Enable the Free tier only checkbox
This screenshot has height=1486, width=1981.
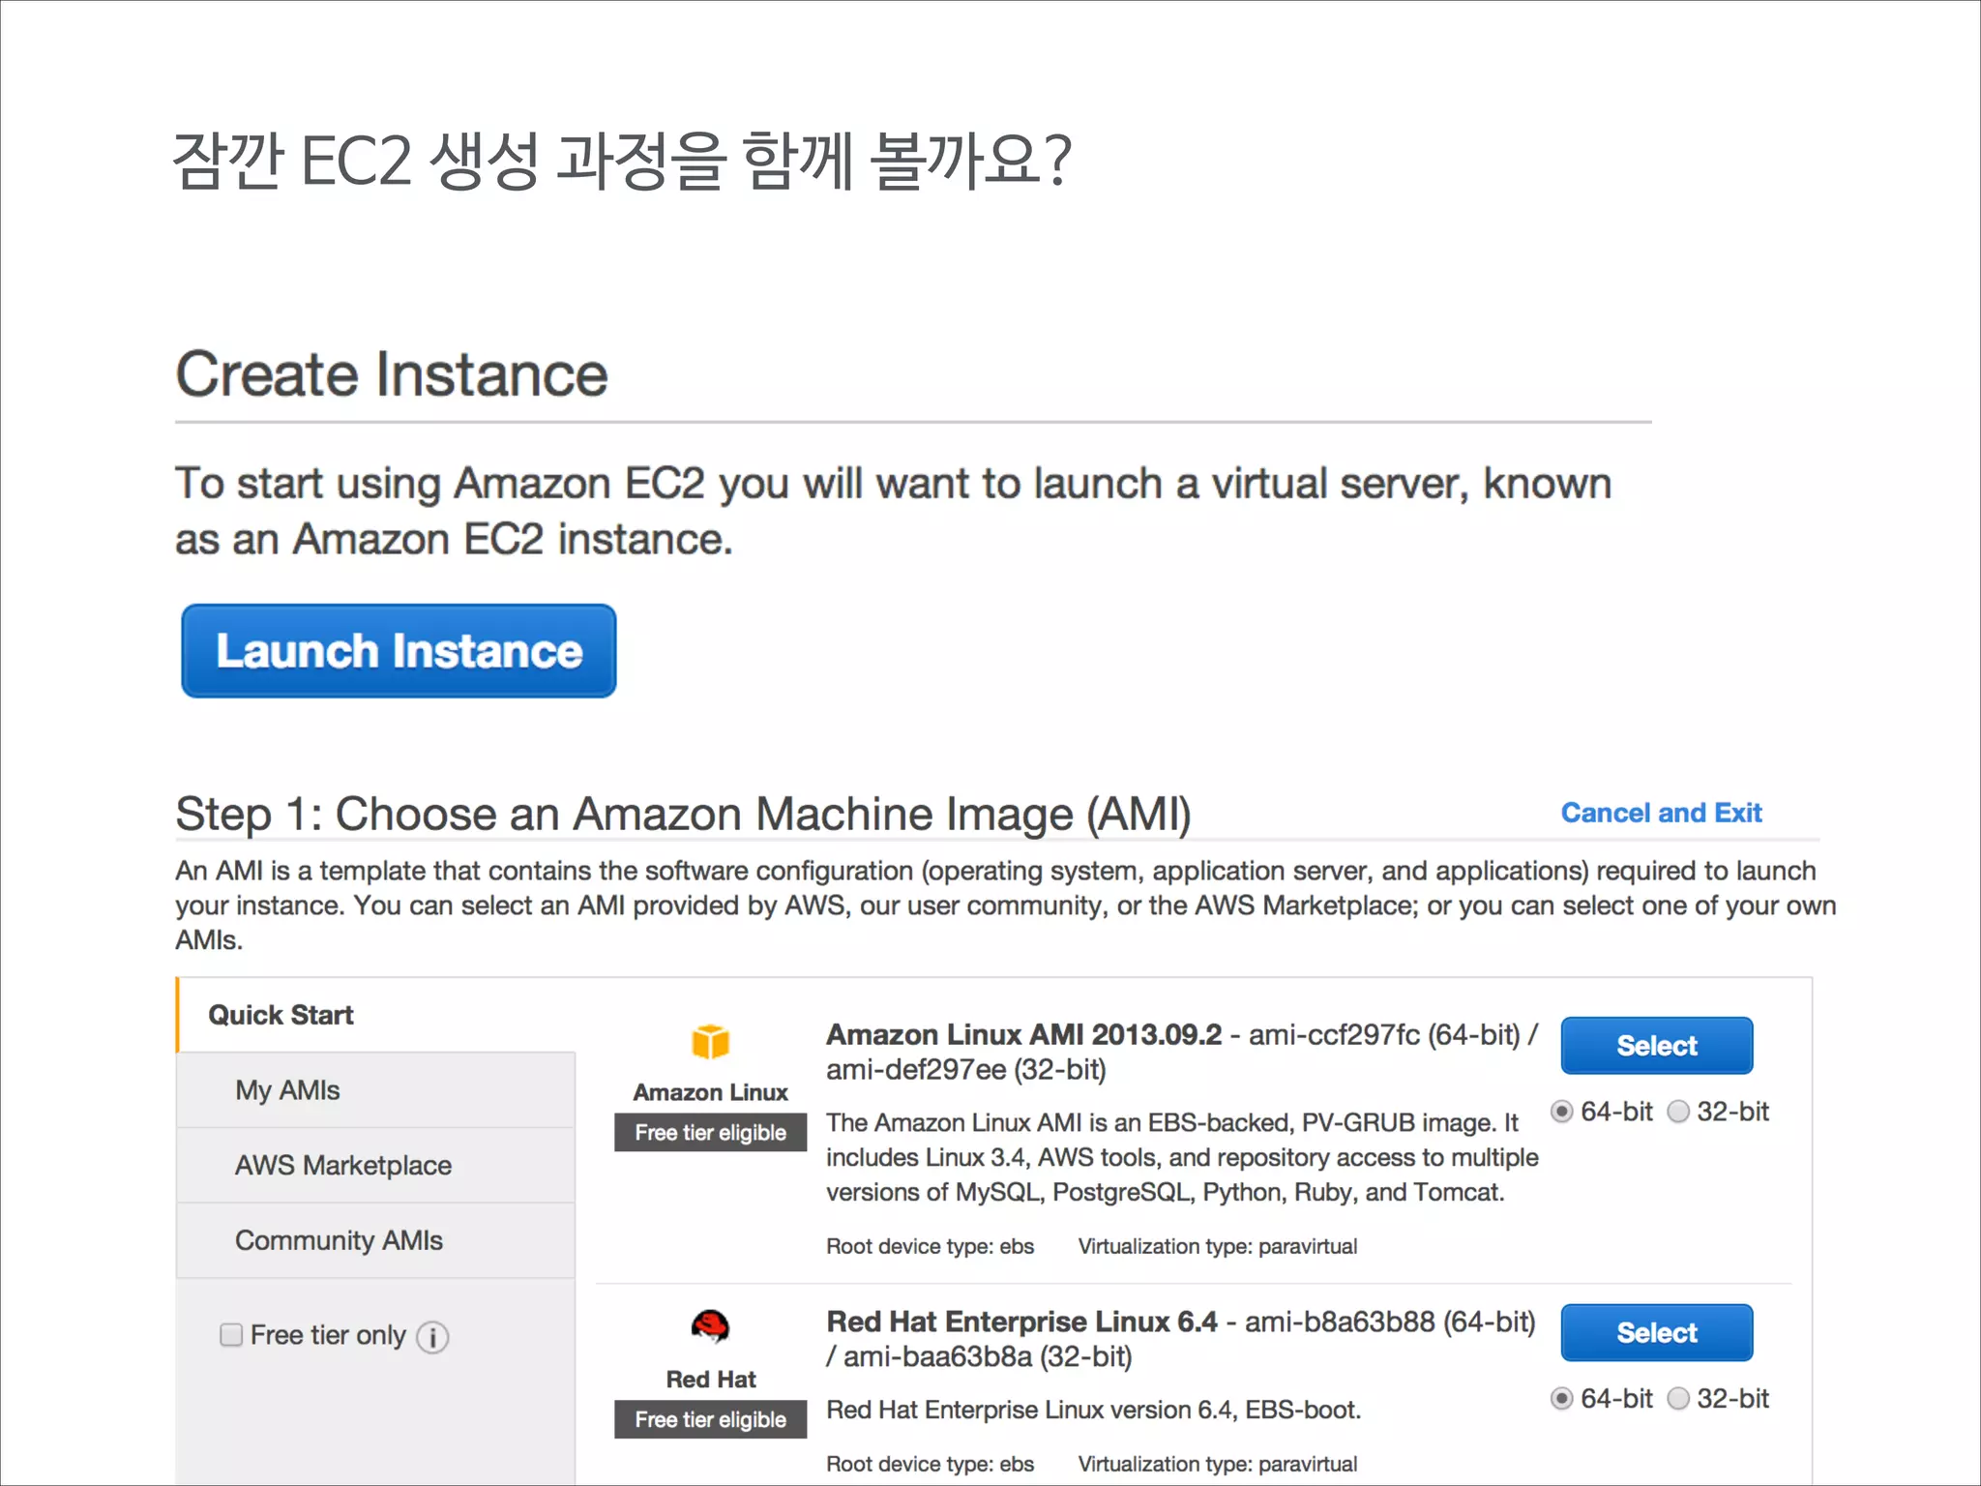point(231,1335)
